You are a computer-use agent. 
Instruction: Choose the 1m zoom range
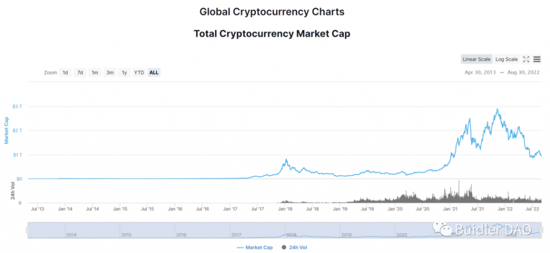tap(95, 73)
